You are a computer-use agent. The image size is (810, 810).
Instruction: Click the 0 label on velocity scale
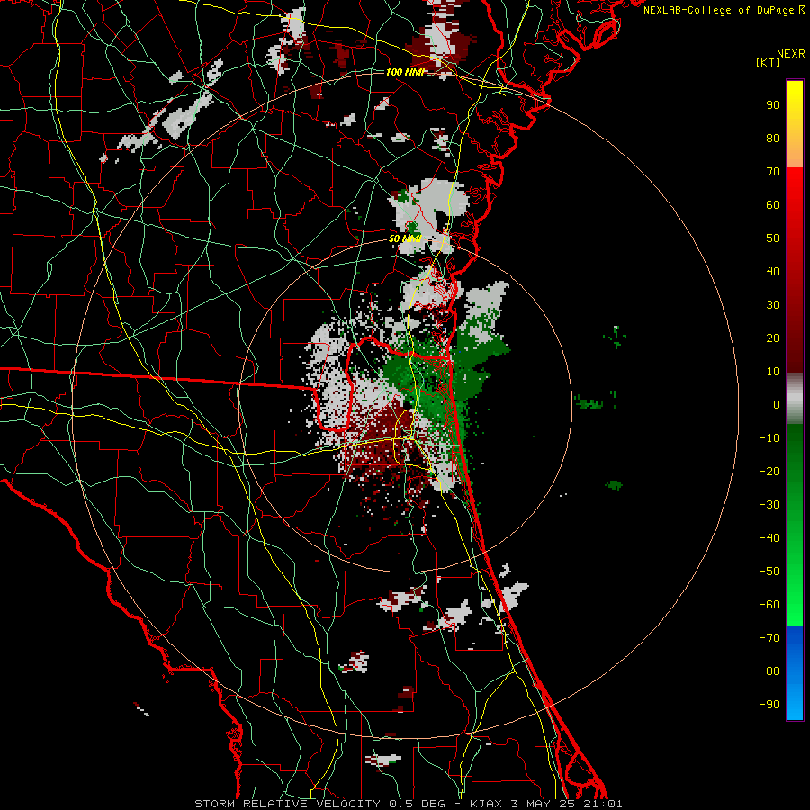tap(777, 405)
